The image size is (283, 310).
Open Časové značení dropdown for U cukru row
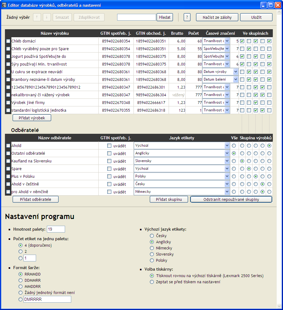220,72
